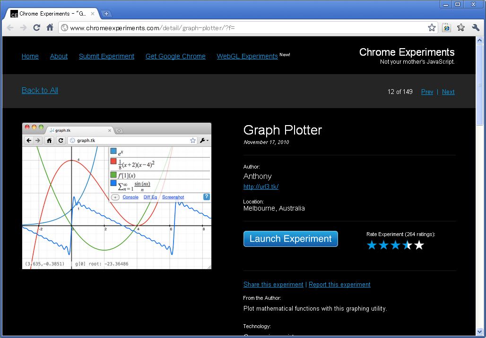Follow the WebGL Experiments link
Image resolution: width=486 pixels, height=338 pixels.
[x=247, y=56]
